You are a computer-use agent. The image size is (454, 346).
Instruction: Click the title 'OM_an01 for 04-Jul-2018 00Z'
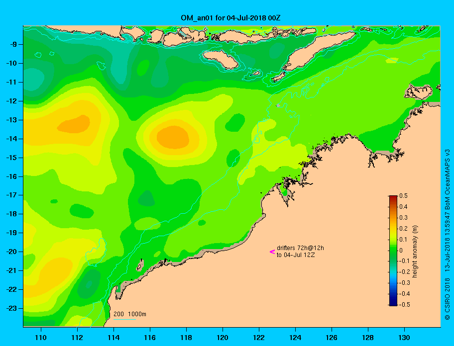(230, 18)
